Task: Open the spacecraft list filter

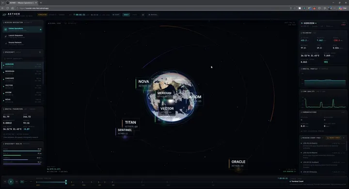Action: 40,52
